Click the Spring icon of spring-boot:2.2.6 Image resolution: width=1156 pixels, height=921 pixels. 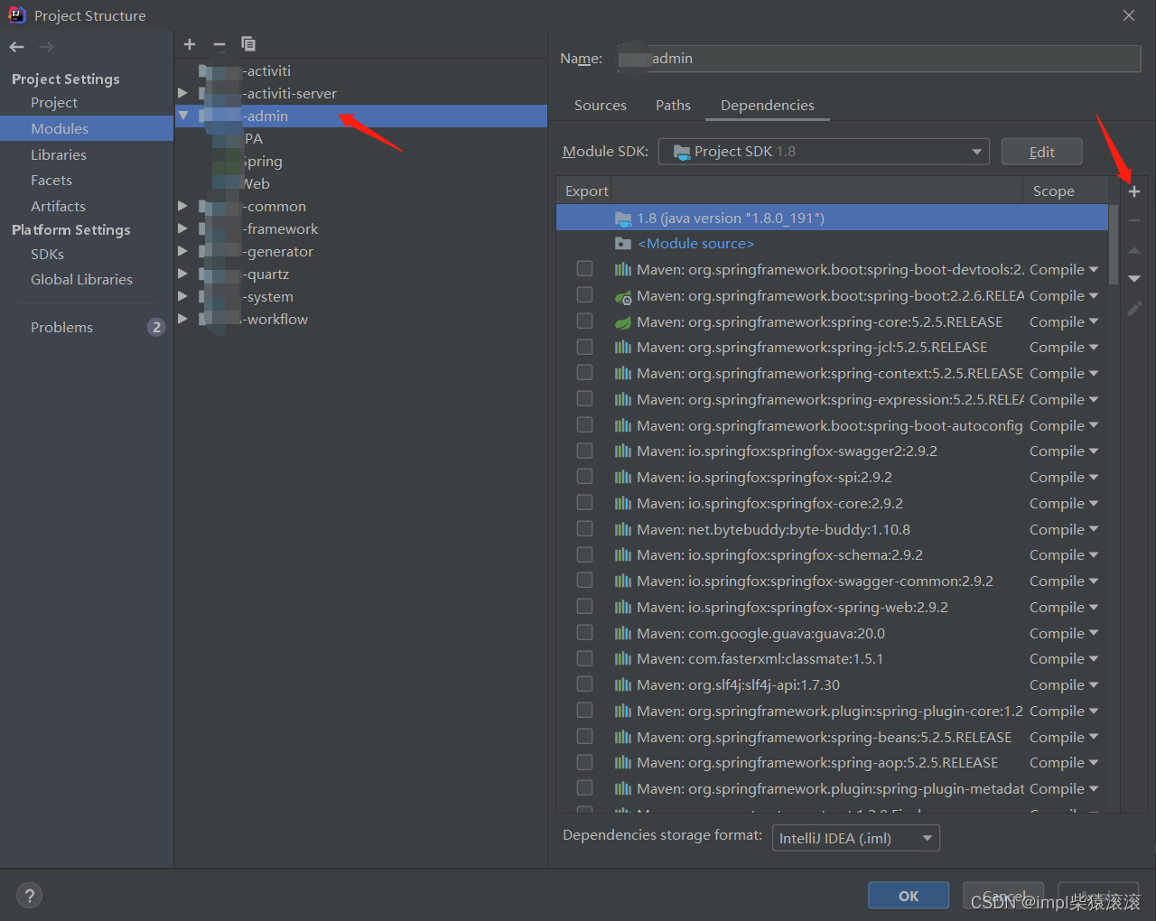point(623,296)
